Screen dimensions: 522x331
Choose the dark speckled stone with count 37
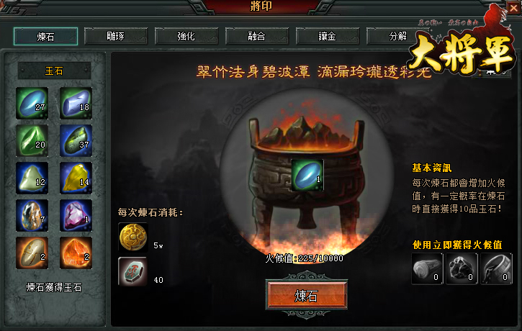pos(76,141)
